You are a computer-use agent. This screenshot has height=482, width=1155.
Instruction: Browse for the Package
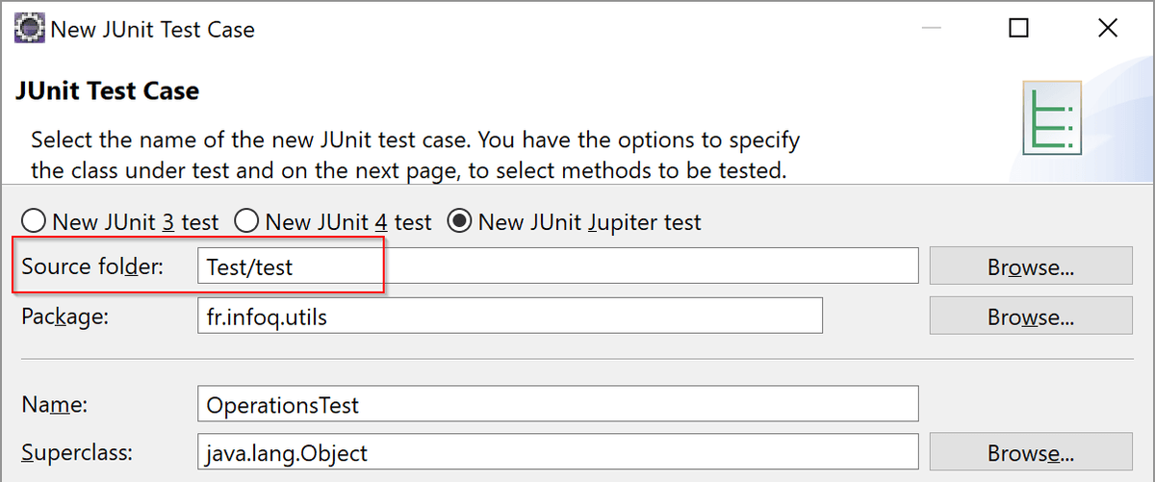[1031, 316]
